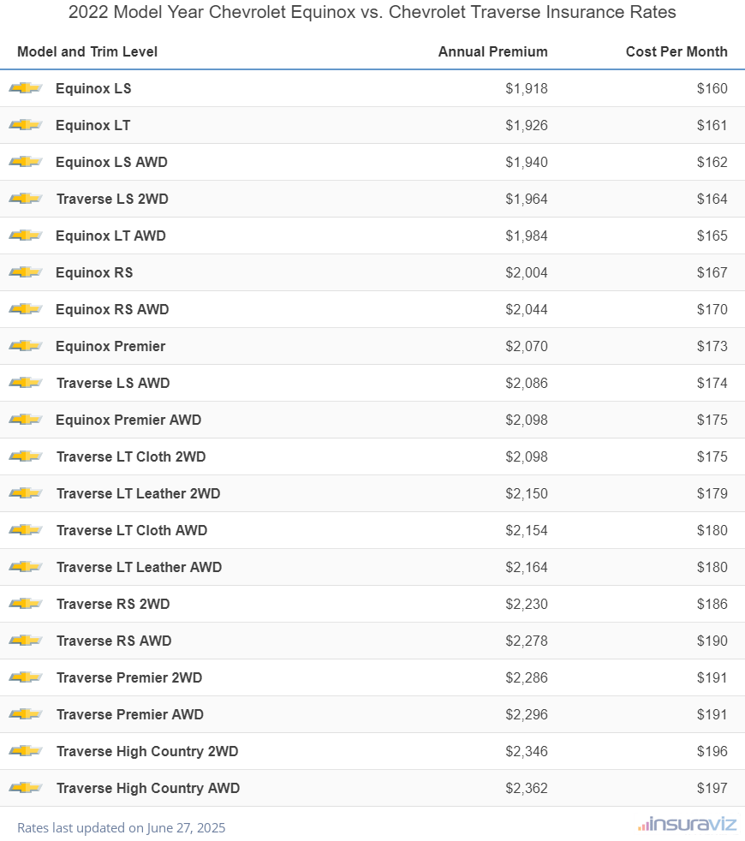This screenshot has width=745, height=841.
Task: Click the $2,230 annual premium value
Action: pyautogui.click(x=527, y=604)
